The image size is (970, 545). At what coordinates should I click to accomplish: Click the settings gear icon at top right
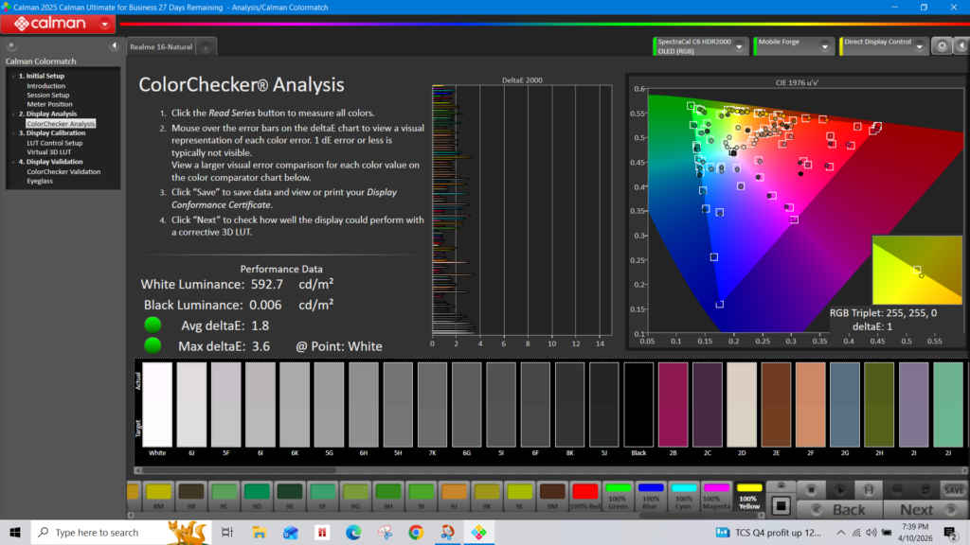pos(942,45)
